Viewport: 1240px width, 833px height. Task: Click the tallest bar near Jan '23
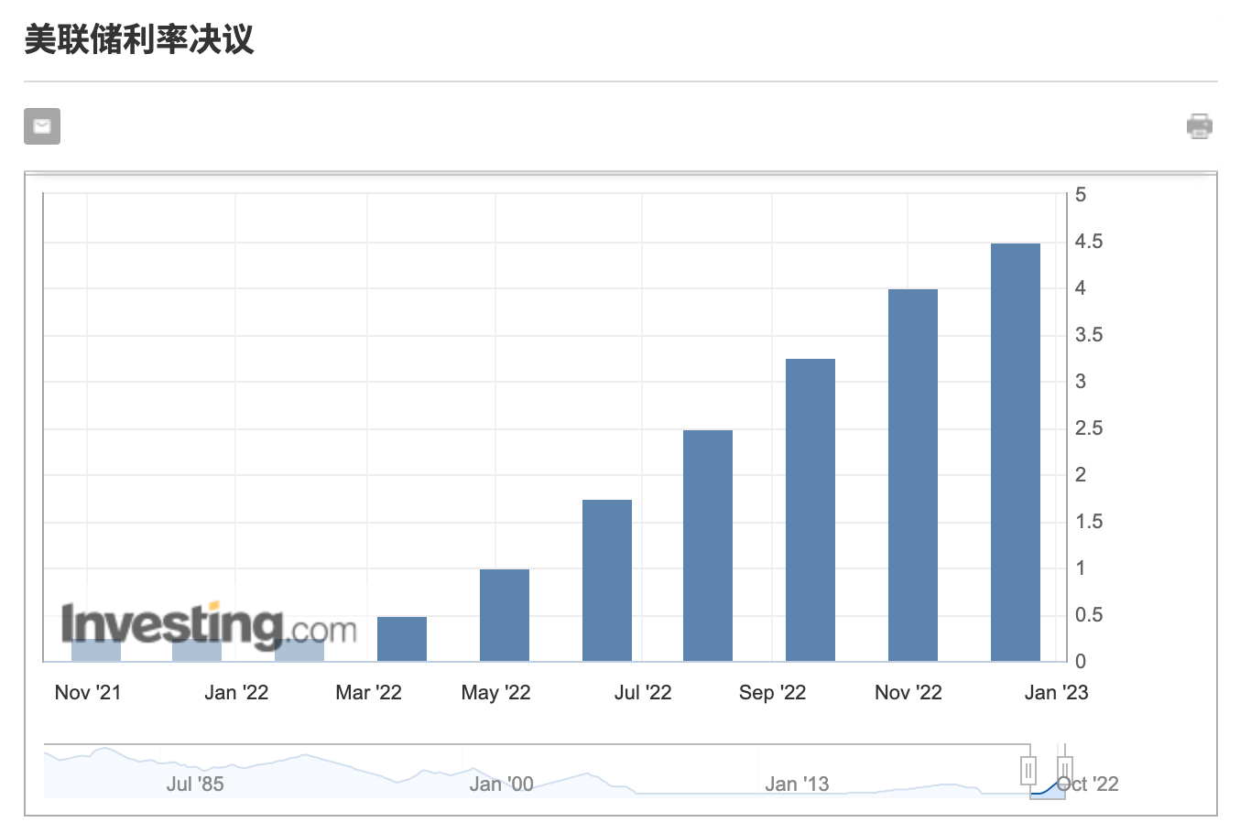click(1016, 452)
